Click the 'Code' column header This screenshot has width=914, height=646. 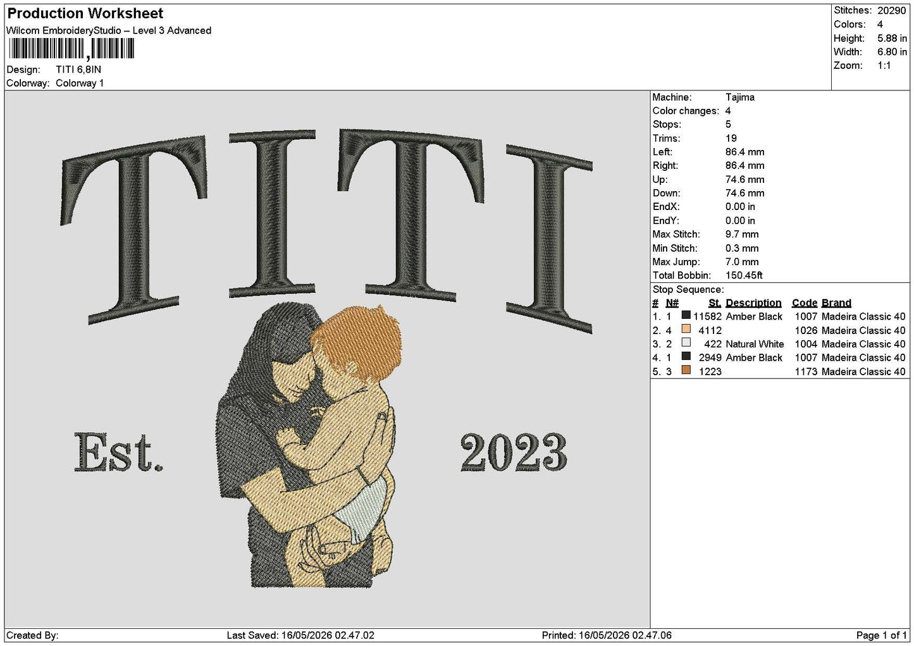point(805,303)
